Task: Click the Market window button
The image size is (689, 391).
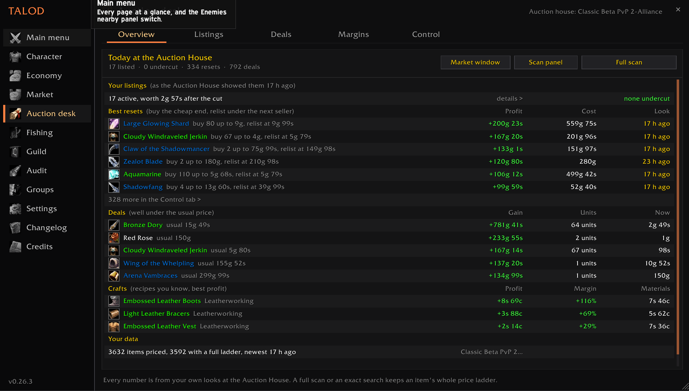Action: pyautogui.click(x=475, y=62)
